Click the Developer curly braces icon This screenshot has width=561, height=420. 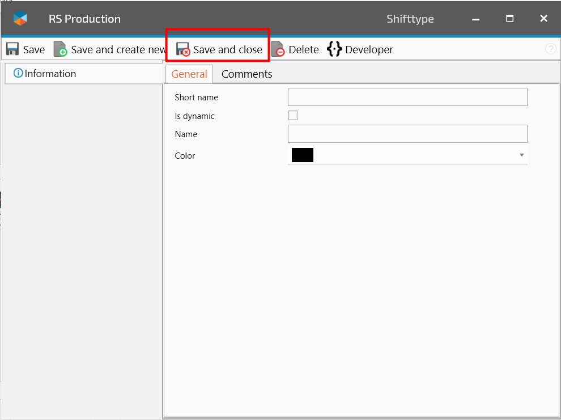(334, 49)
